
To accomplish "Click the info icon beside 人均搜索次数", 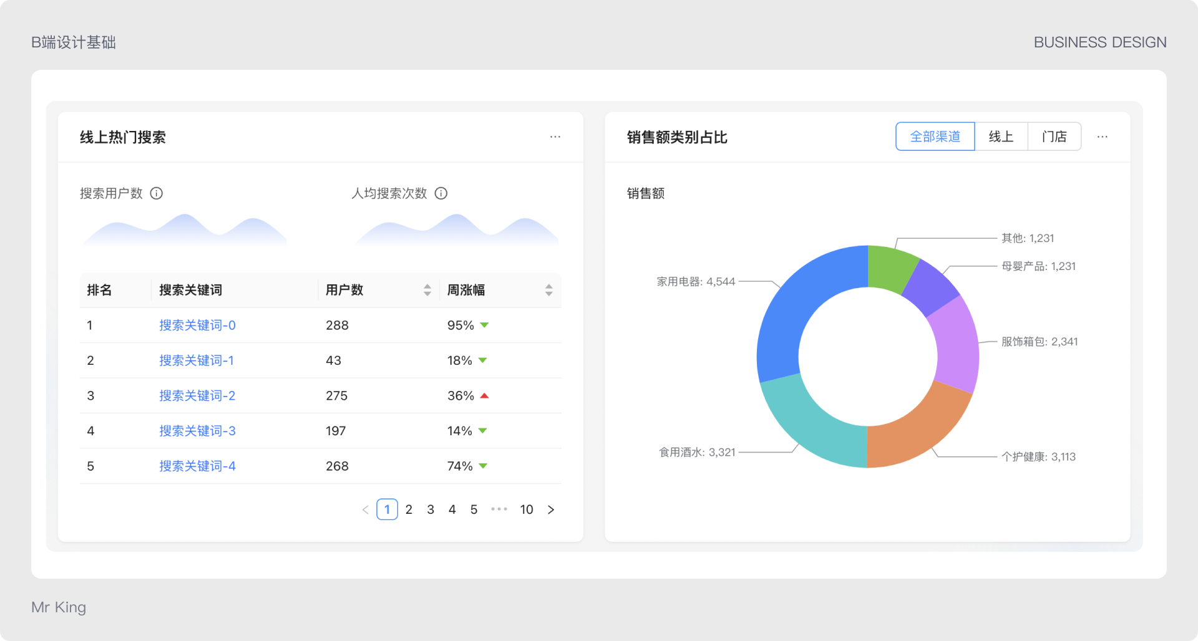I will pos(441,193).
